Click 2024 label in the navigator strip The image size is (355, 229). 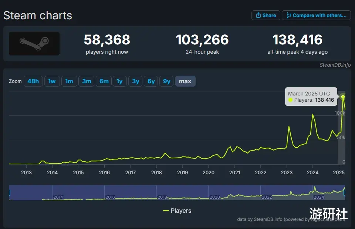coord(319,197)
